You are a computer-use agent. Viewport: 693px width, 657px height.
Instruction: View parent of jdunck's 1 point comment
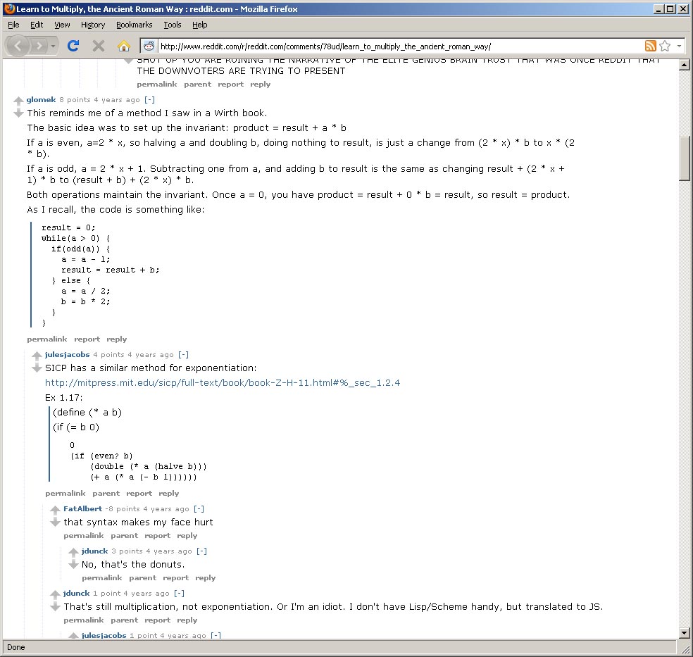click(x=124, y=620)
